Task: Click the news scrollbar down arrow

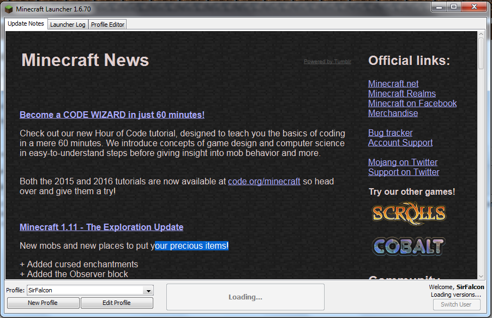Action: (x=481, y=276)
